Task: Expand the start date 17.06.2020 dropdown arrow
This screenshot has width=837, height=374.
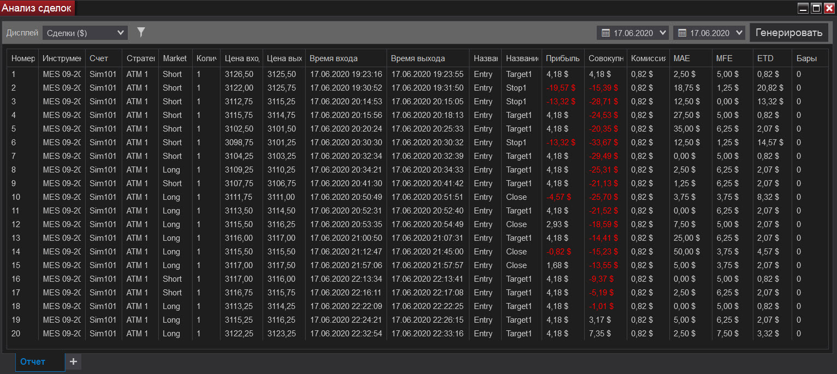Action: pos(663,33)
